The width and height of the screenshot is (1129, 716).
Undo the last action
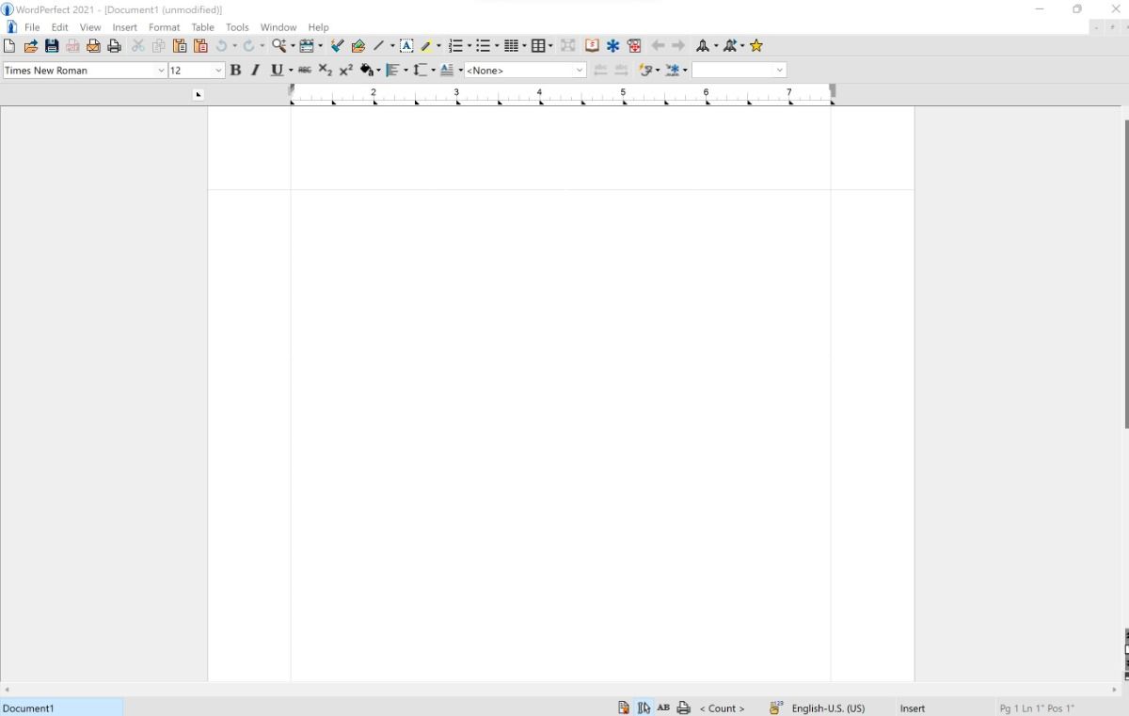click(222, 45)
